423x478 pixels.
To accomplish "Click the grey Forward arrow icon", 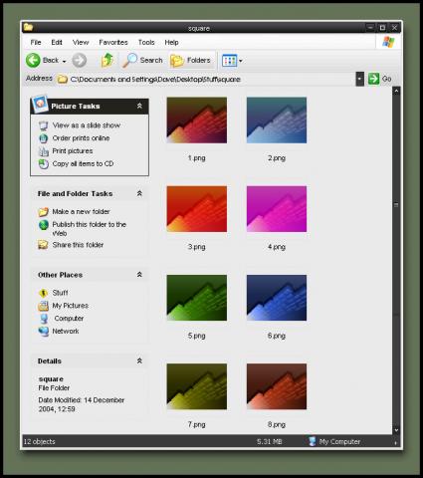I will click(x=80, y=61).
